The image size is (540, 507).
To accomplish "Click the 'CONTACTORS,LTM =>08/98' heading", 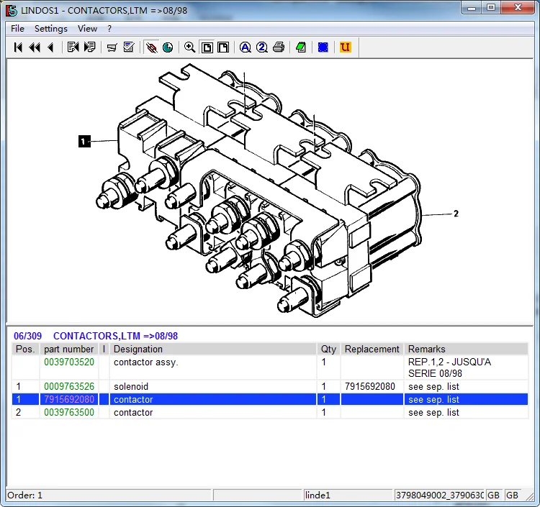I will point(115,336).
